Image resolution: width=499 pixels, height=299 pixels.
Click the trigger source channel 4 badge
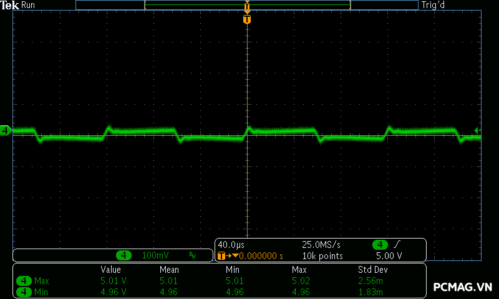pos(380,244)
